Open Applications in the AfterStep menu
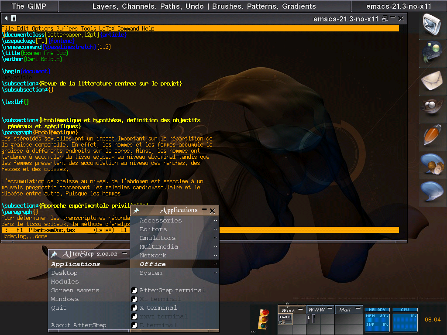 click(89, 264)
